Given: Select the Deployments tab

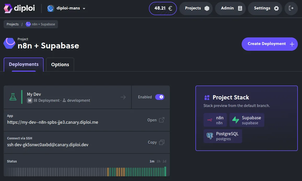Looking at the screenshot, I should tap(24, 64).
